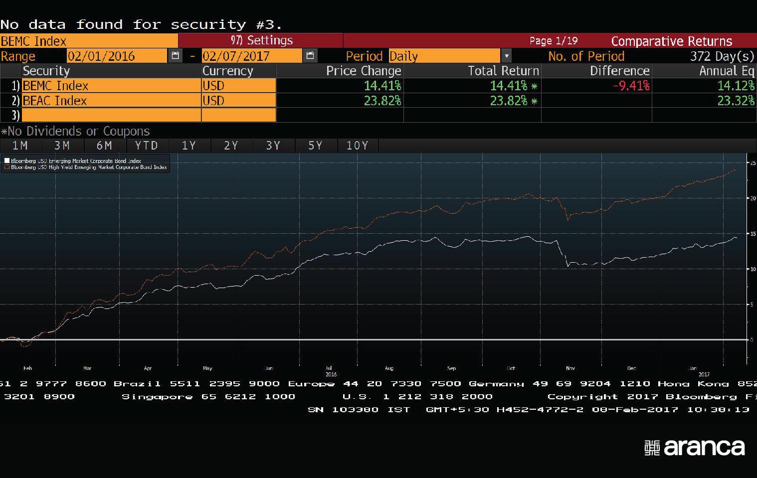Click the 'No data found for security #3' message
This screenshot has width=757, height=478.
(141, 24)
